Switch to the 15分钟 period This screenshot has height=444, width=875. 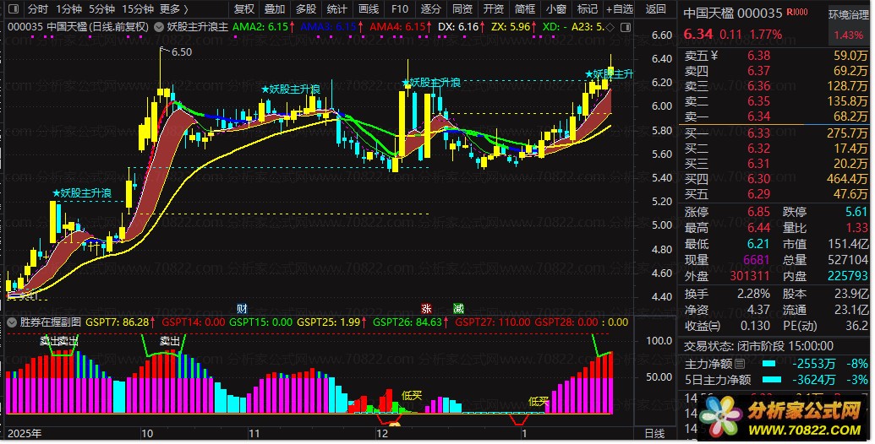137,9
